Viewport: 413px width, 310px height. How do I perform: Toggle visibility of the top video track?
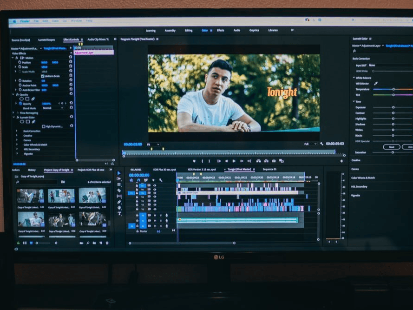coord(155,185)
